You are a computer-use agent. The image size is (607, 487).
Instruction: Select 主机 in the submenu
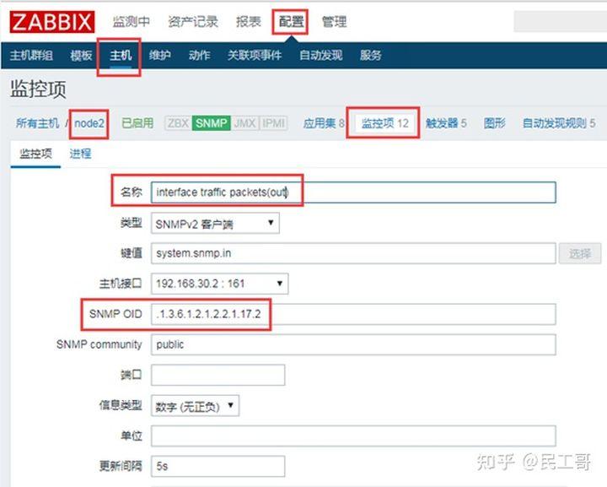pyautogui.click(x=120, y=56)
